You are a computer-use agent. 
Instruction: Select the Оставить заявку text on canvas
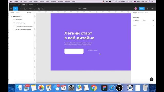tap(93, 50)
